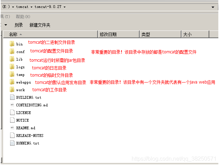Click the (E:) drive breadcrumb
Viewport: 219px width, 165px height.
tap(6, 7)
